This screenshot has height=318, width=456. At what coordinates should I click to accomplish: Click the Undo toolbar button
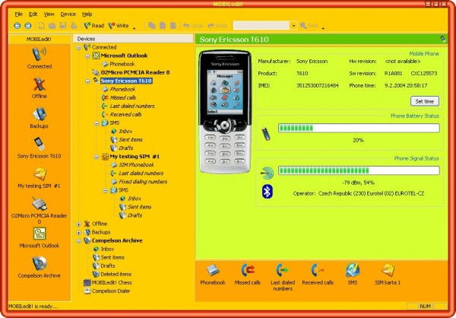[x=193, y=26]
